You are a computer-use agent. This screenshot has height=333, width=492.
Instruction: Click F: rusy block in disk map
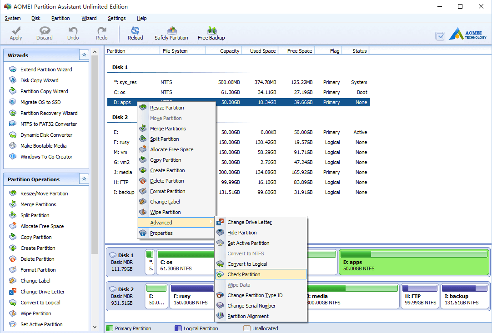192,296
